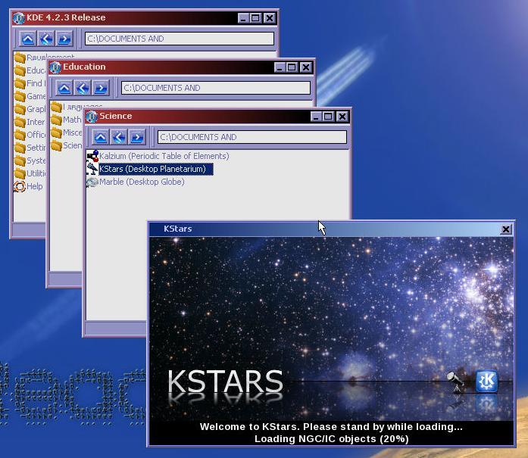Open the Games folder icon in KDE window

[20, 96]
